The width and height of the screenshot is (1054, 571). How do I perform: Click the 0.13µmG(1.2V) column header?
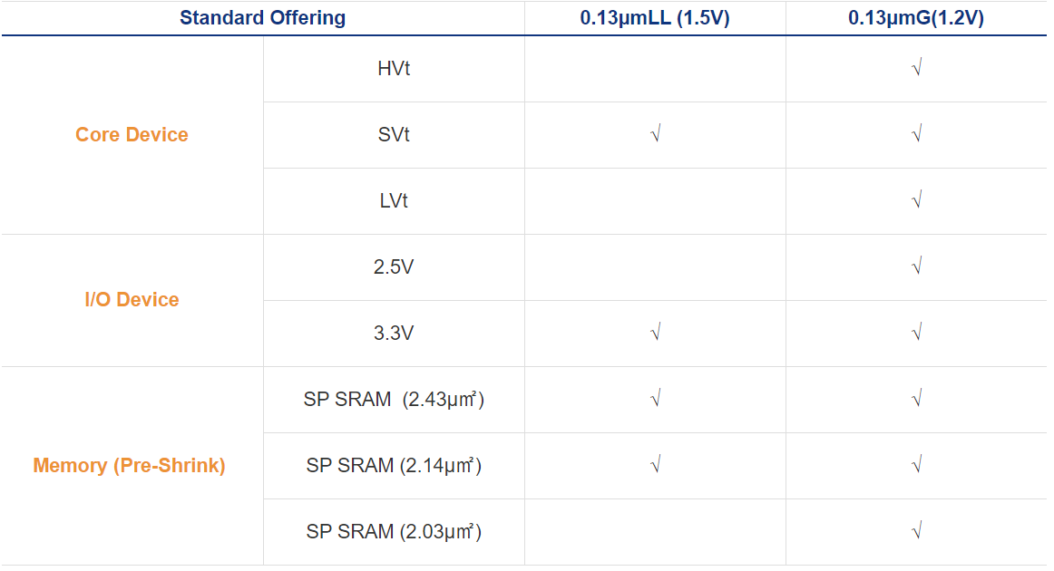pyautogui.click(x=916, y=18)
